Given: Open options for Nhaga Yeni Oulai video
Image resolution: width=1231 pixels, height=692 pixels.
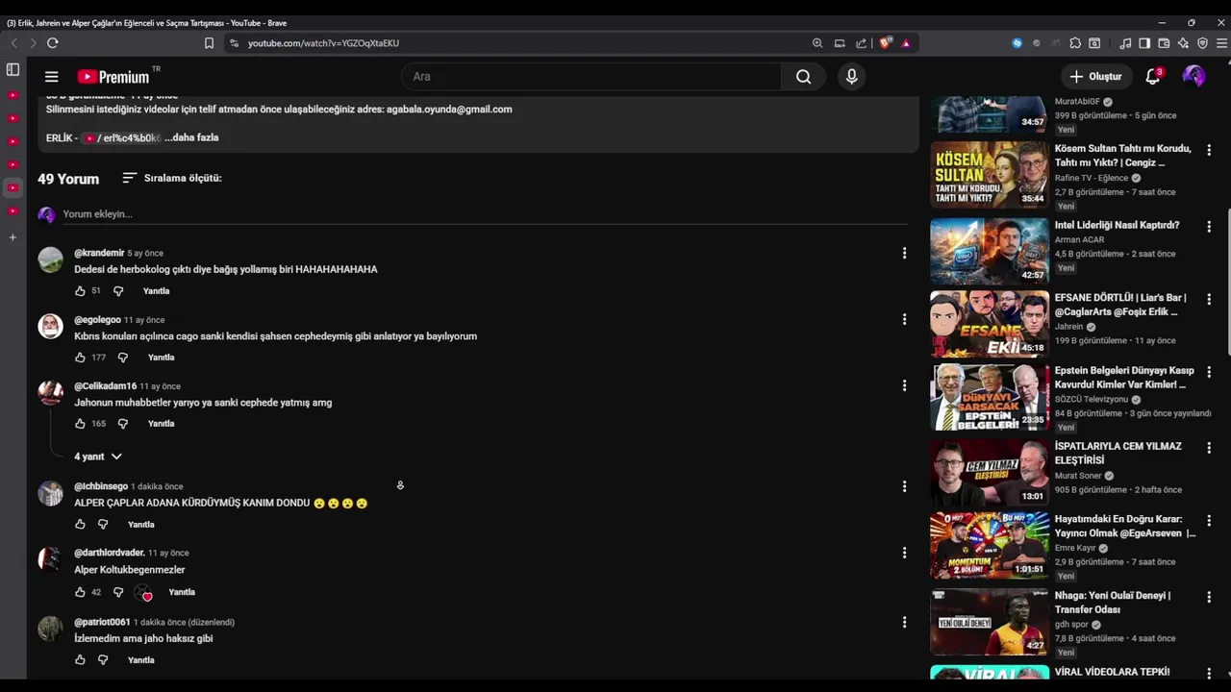Looking at the screenshot, I should tap(1209, 597).
